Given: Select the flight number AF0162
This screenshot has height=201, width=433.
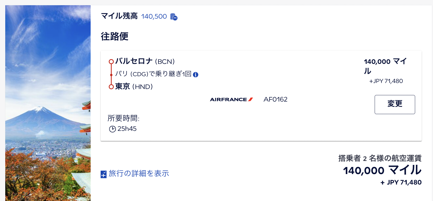Looking at the screenshot, I should 275,99.
